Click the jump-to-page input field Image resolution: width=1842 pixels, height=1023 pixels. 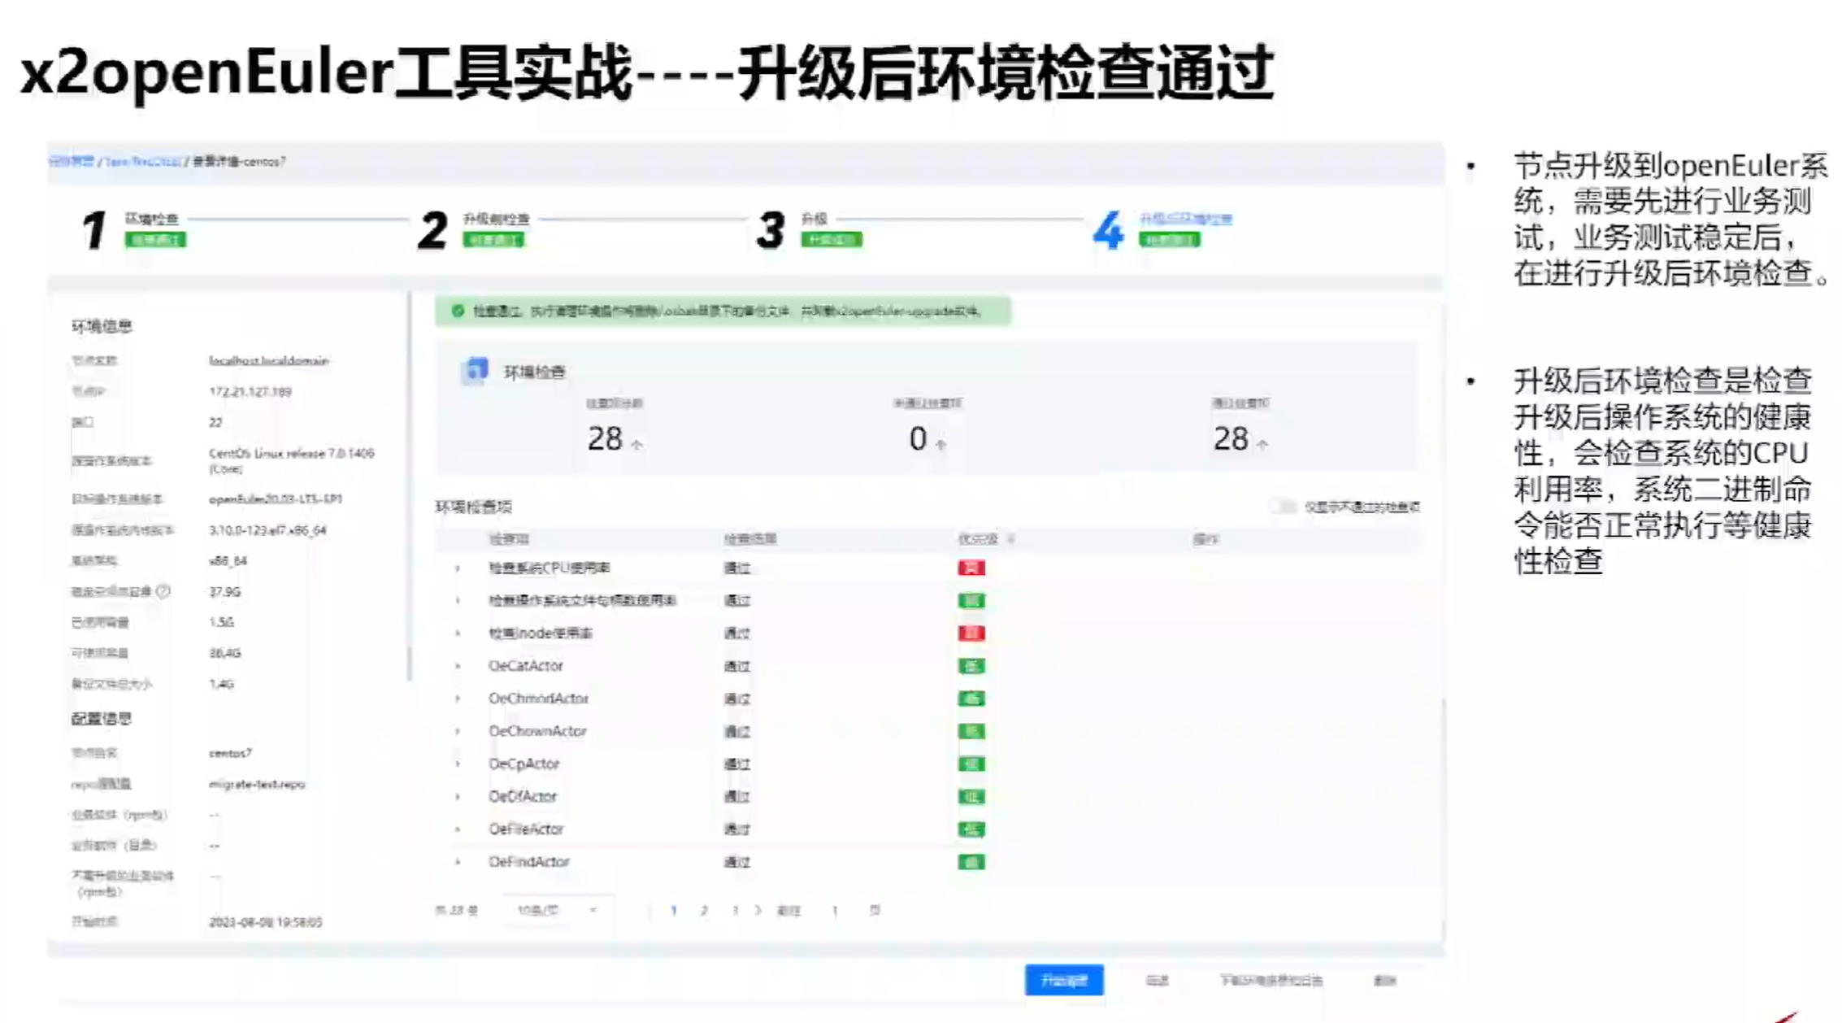(835, 910)
